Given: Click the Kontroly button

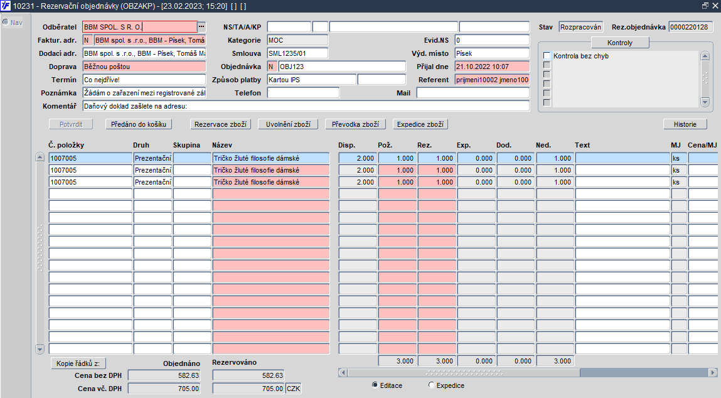Looking at the screenshot, I should click(x=620, y=43).
